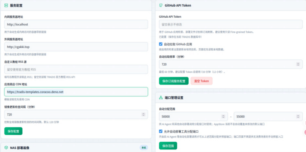This screenshot has width=306, height=152.
Task: Click the 本机 badge in NAS 部署画像
Action: [144, 148]
